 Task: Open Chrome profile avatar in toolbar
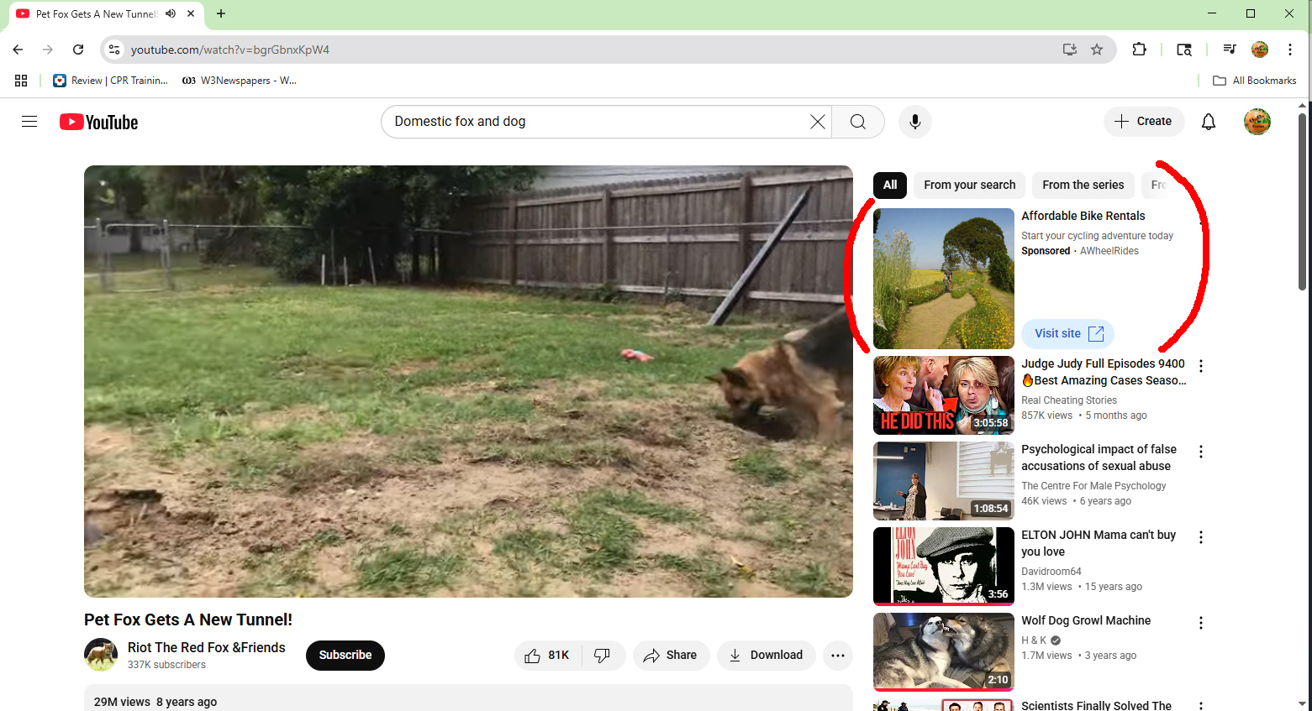coord(1260,50)
